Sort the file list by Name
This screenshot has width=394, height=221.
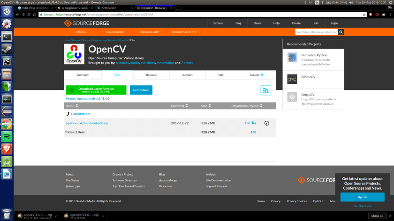pos(72,106)
